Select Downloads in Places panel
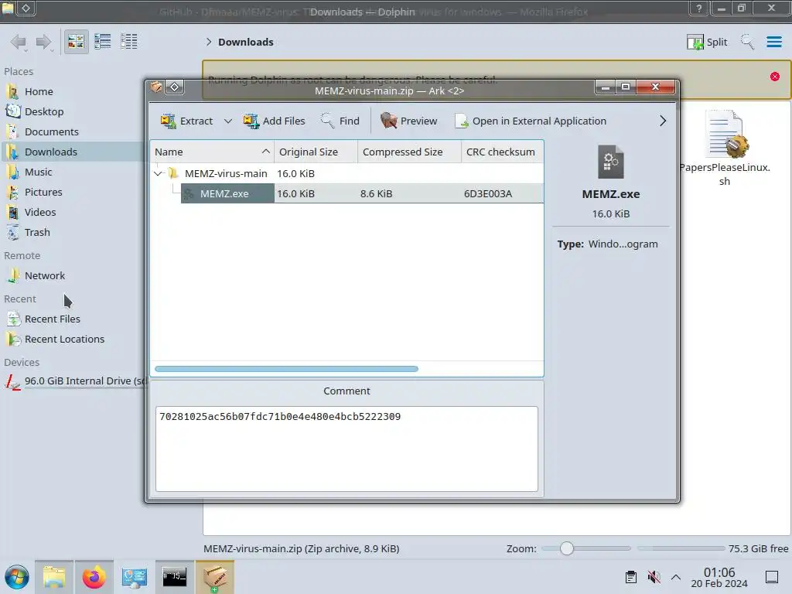The height and width of the screenshot is (594, 792). point(70,152)
